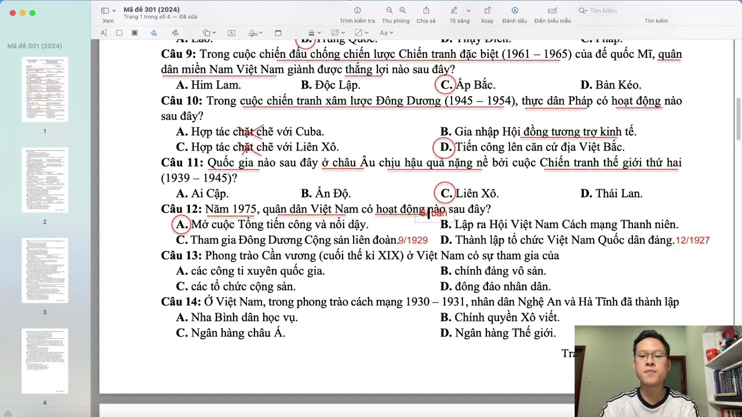Screen dimensions: 742x417
Task: Select the text selection tool
Action: (104, 33)
